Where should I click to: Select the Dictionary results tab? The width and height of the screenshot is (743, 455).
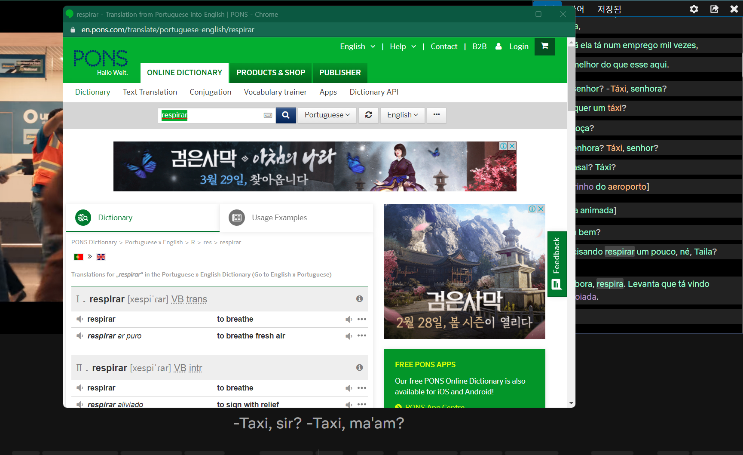tap(142, 218)
